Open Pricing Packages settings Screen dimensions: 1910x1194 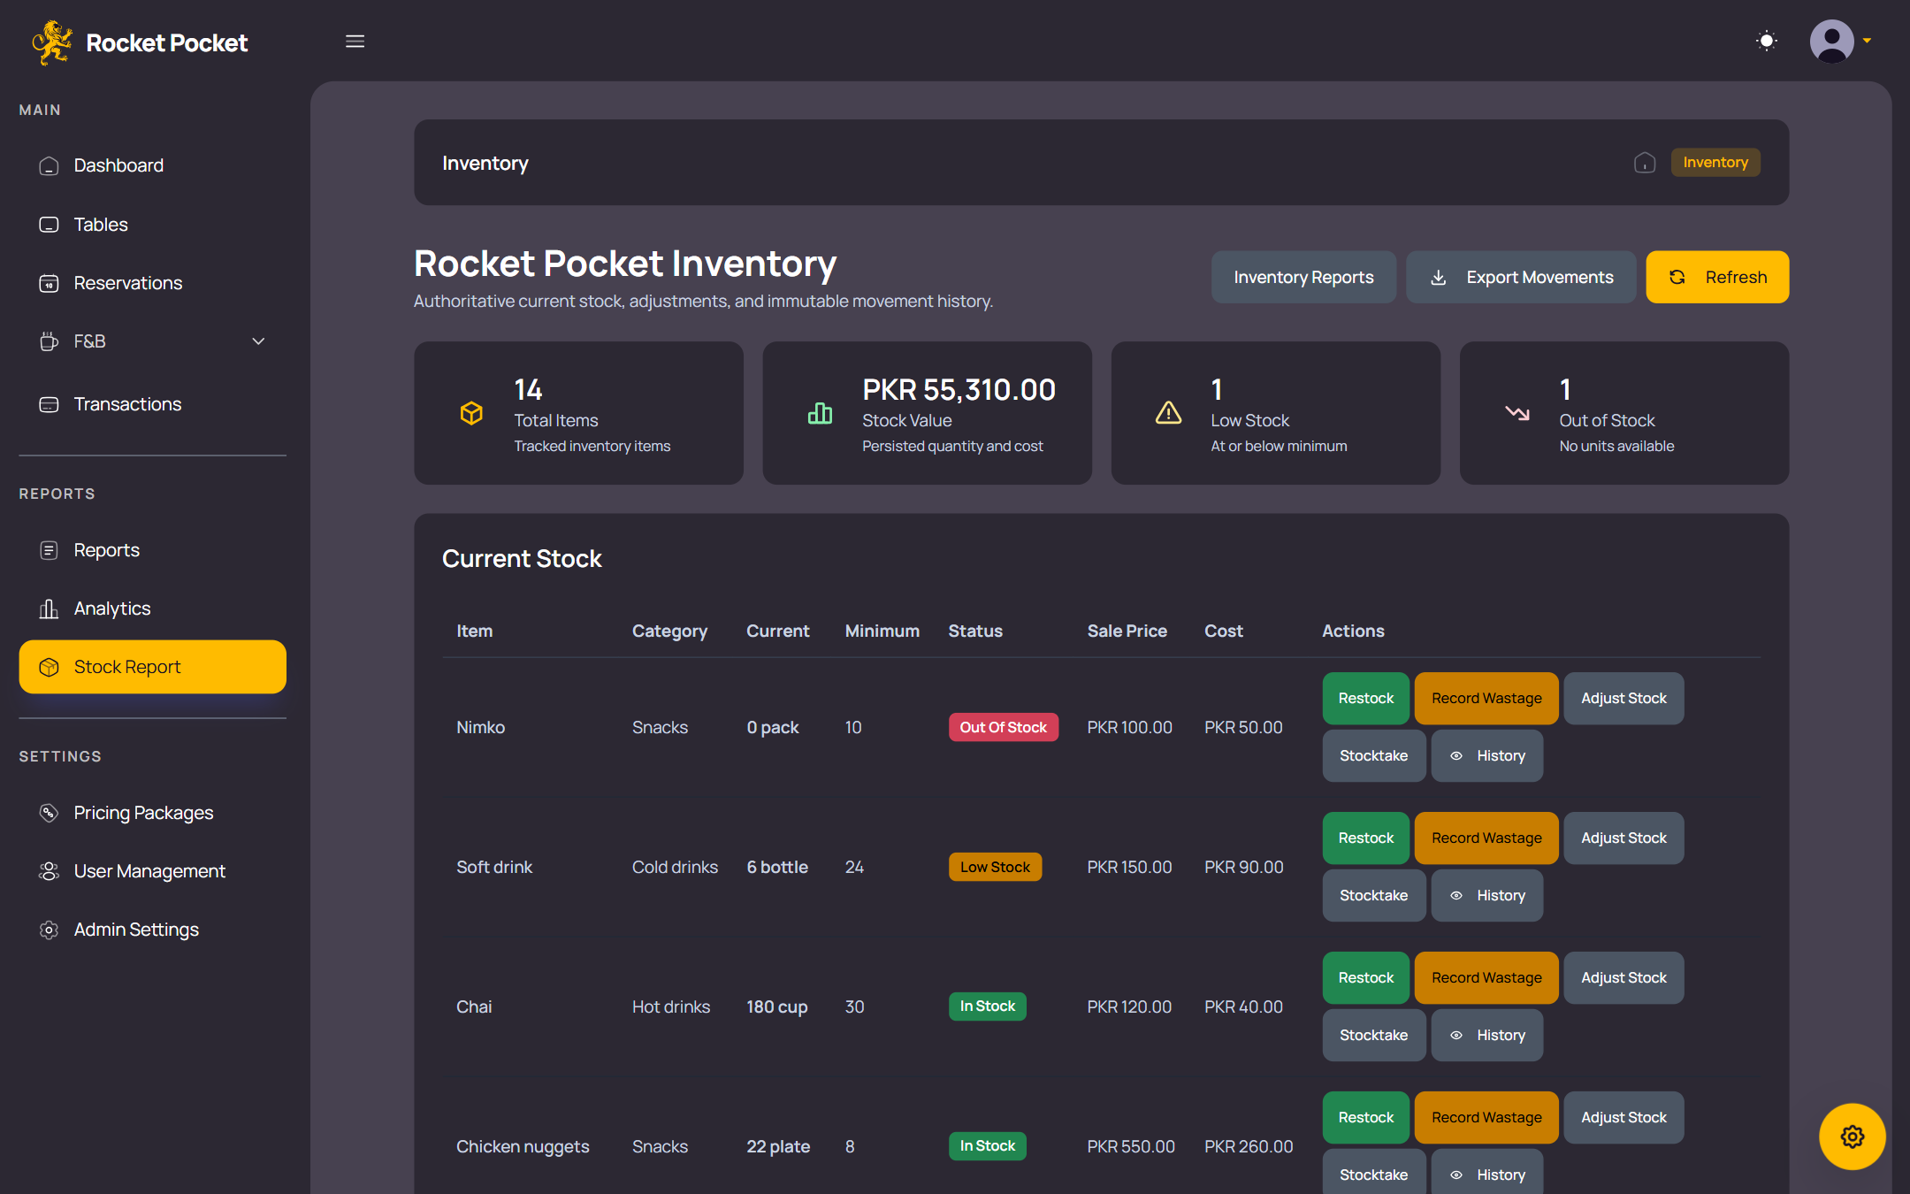click(x=152, y=813)
